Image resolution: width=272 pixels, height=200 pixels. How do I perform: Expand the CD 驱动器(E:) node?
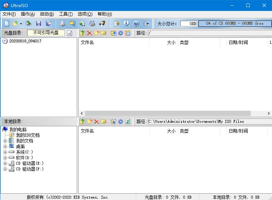point(5,164)
